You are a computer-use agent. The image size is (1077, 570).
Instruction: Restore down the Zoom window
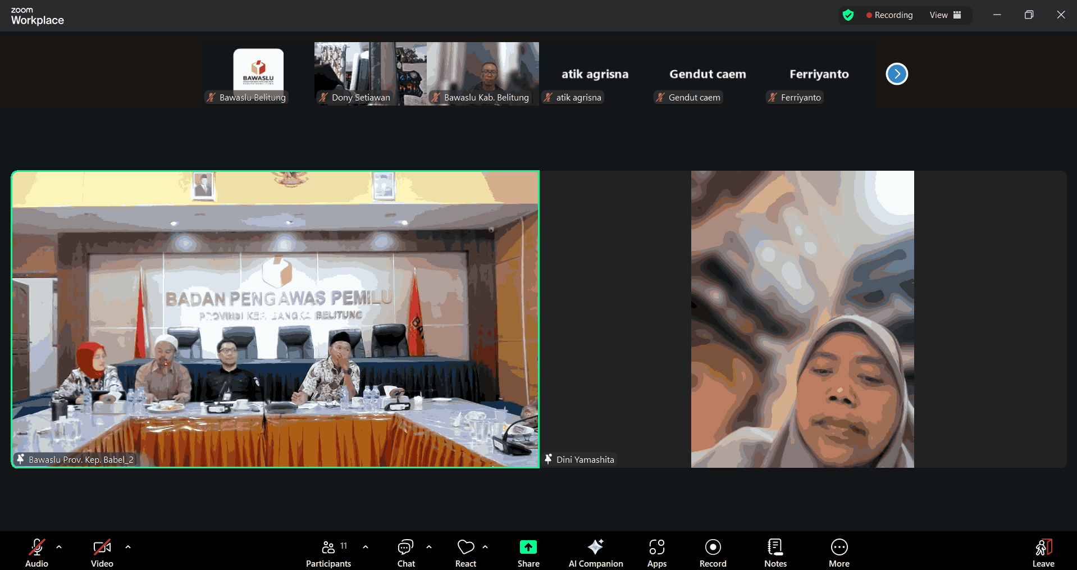tap(1029, 15)
